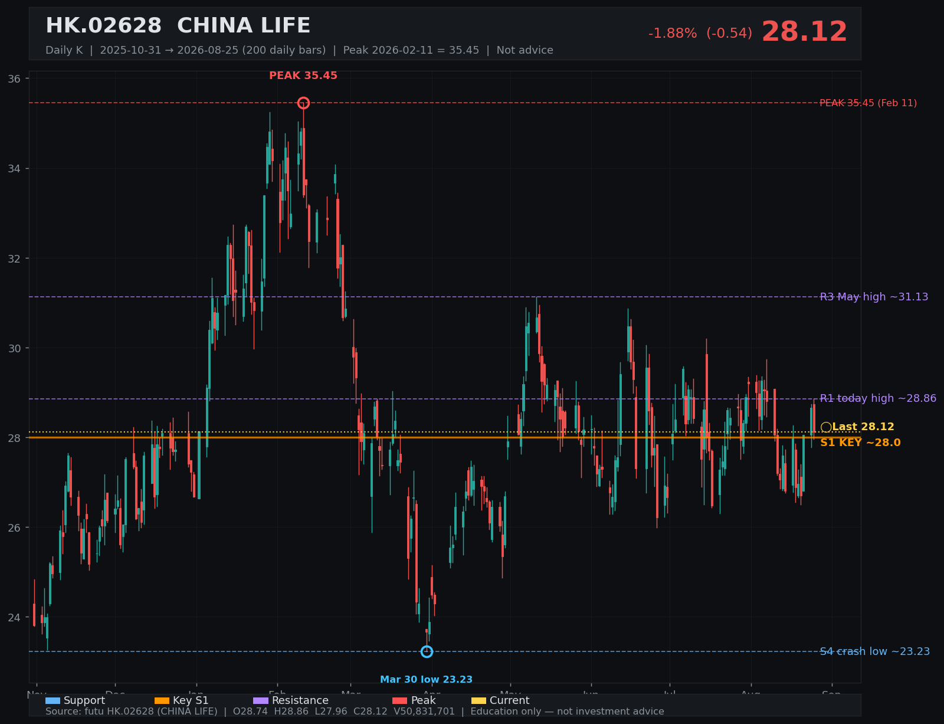The width and height of the screenshot is (944, 724).
Task: Click the red Peak legend swatch
Action: tap(399, 700)
